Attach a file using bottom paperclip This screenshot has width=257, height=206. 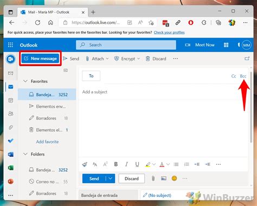[x=153, y=178]
